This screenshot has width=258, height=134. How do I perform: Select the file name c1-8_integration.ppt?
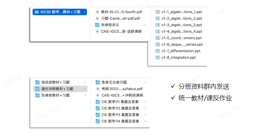tap(179, 58)
